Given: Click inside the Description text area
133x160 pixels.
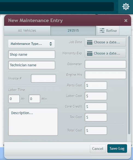Looking at the screenshot, I should click(33, 122).
